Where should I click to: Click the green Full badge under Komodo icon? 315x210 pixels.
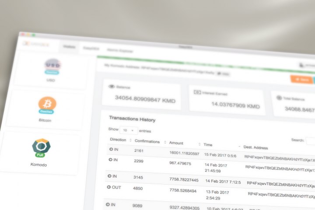coord(40,155)
